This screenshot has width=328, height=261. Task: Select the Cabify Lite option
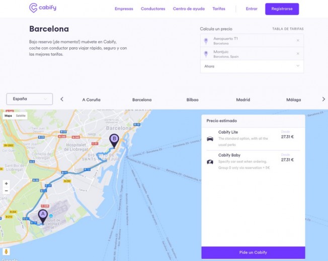(253, 138)
